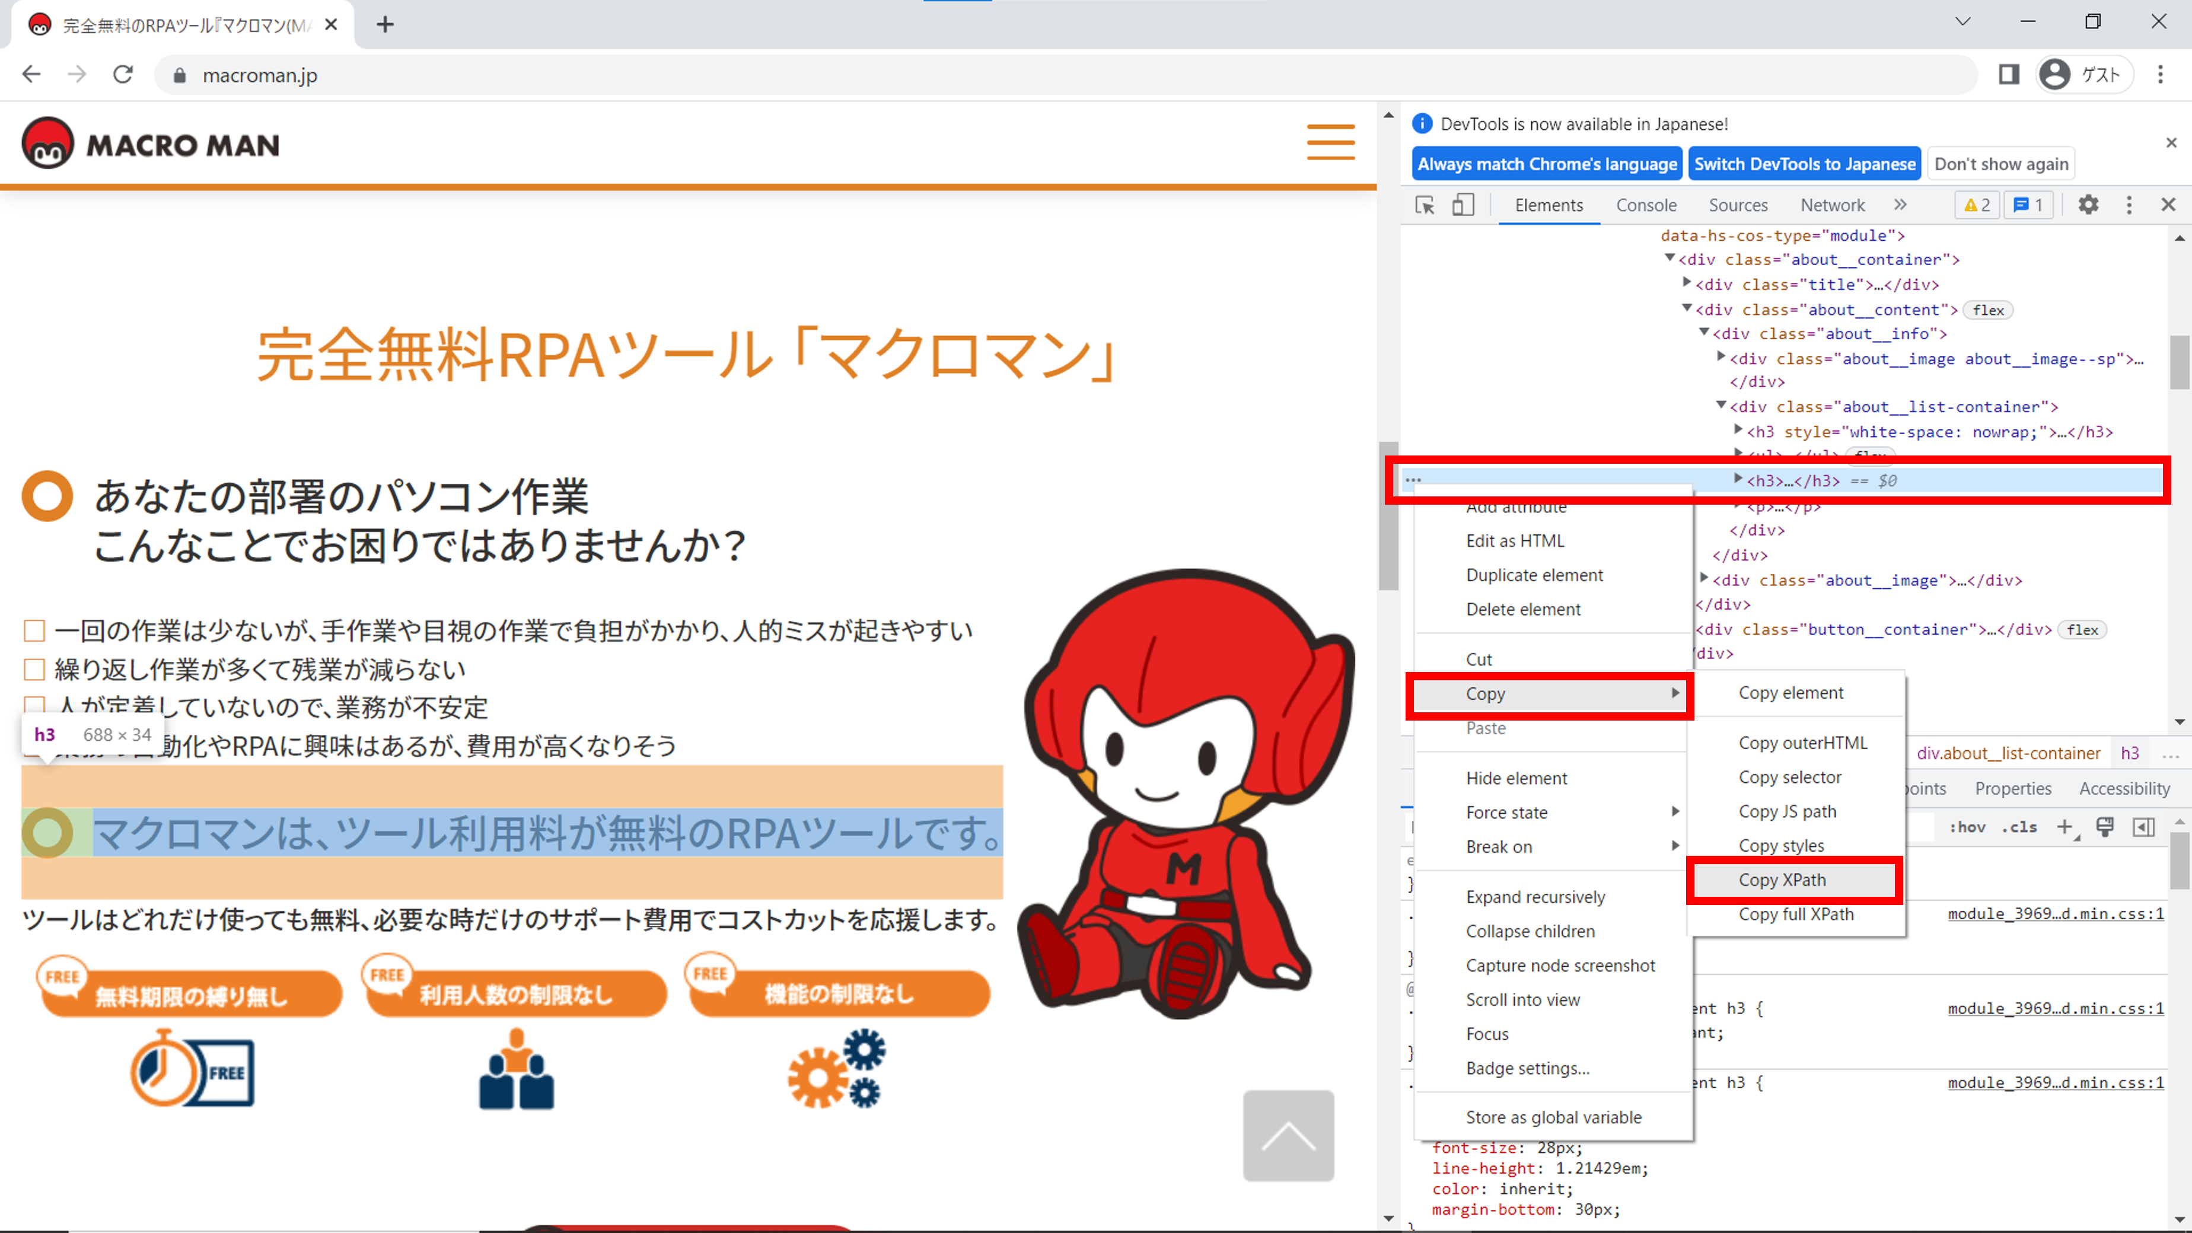
Task: Click the Macro Man logo
Action: (151, 143)
